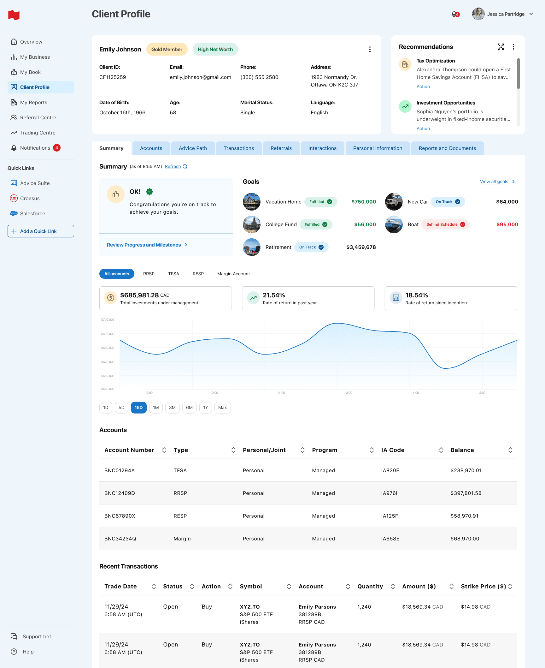
Task: Click Add a Quick Link button
Action: 41,231
